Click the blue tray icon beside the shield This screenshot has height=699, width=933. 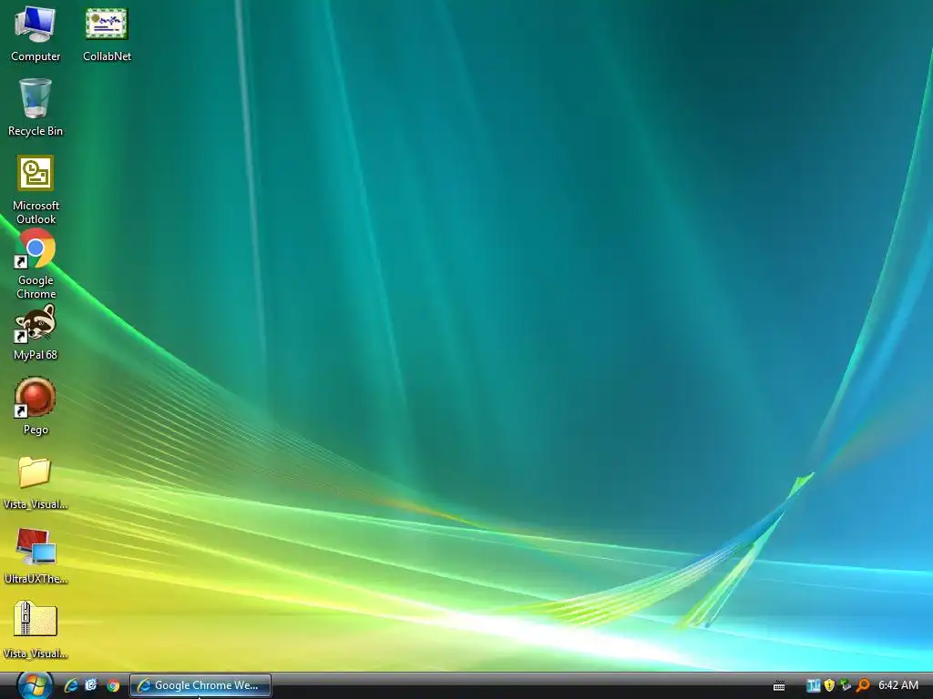click(814, 685)
